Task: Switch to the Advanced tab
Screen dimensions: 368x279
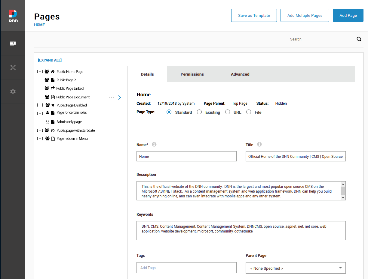Action: 240,74
